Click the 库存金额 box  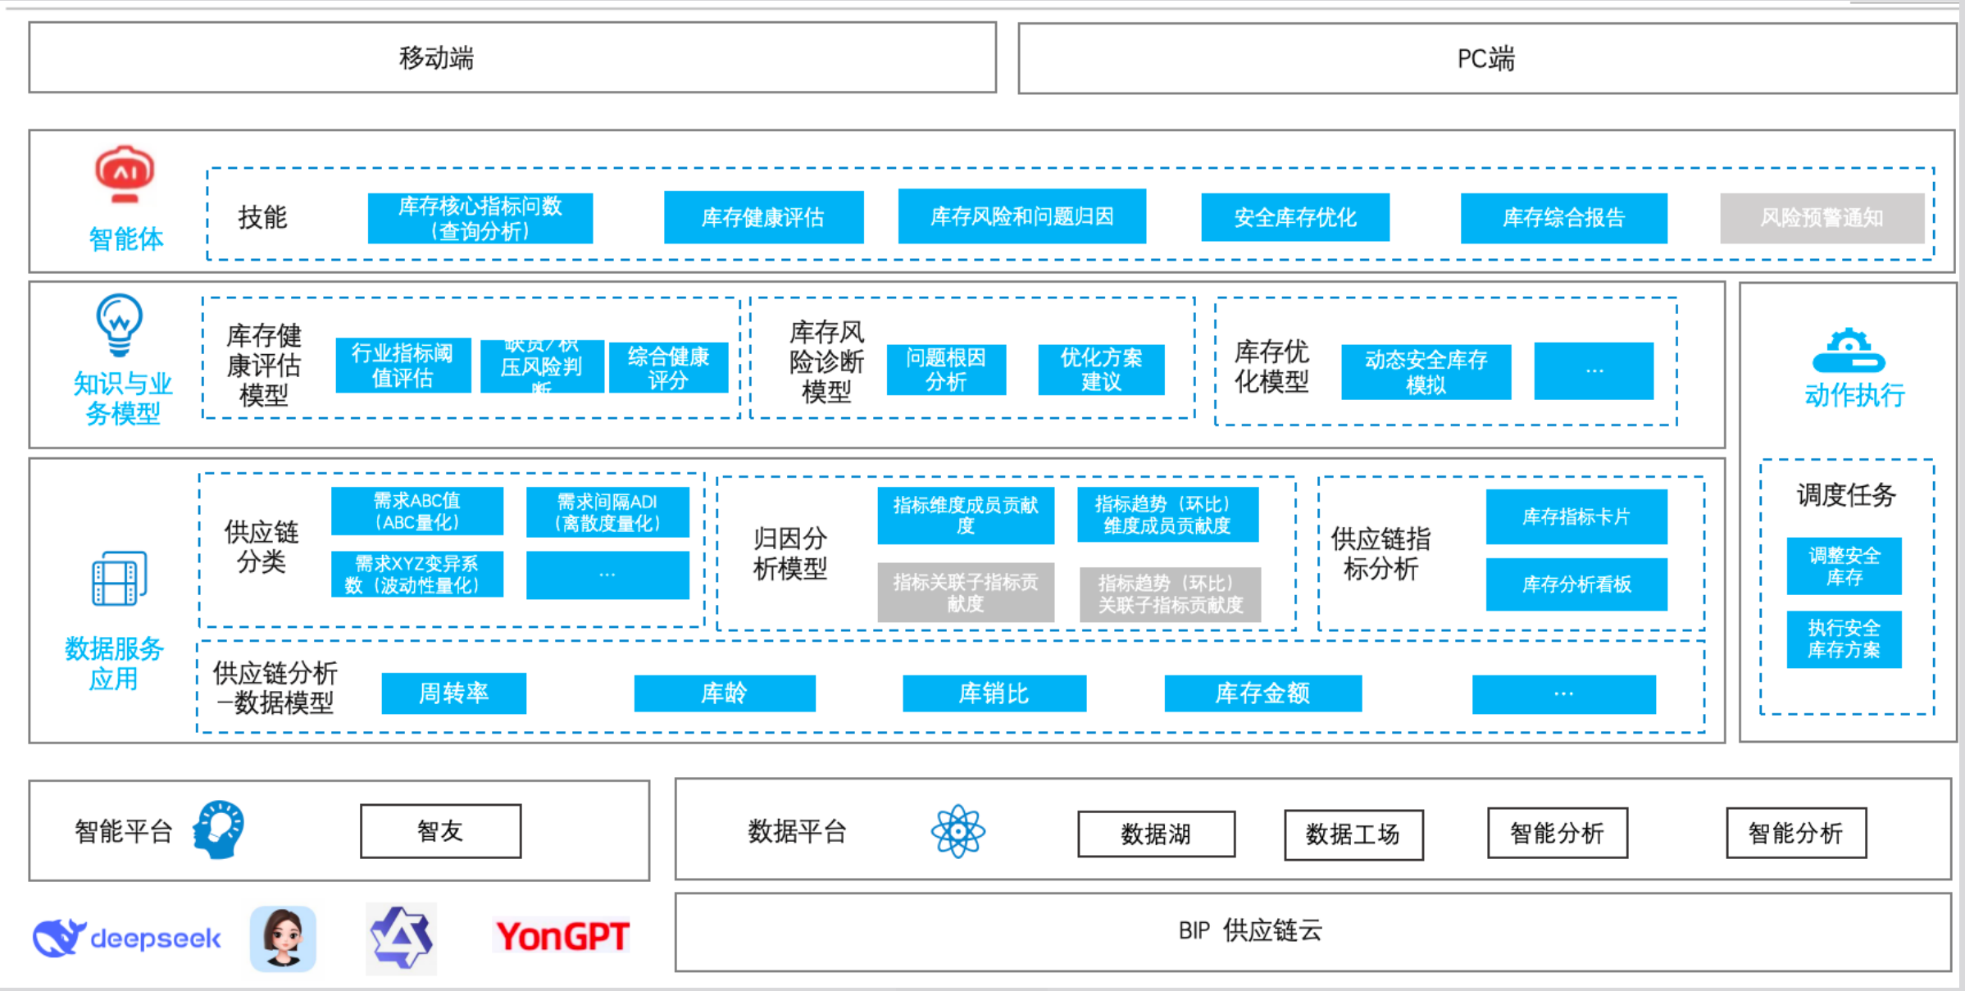pyautogui.click(x=1263, y=693)
